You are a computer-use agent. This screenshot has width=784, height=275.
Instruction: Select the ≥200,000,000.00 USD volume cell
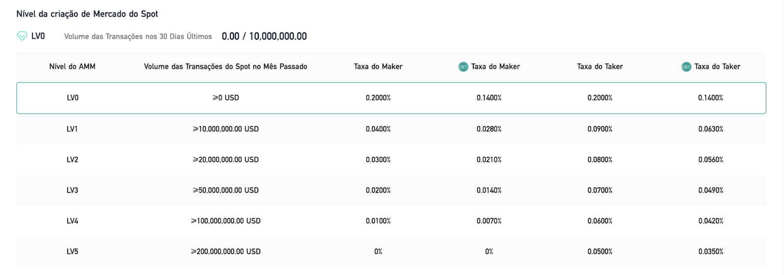pos(225,252)
